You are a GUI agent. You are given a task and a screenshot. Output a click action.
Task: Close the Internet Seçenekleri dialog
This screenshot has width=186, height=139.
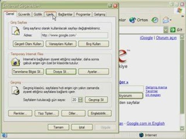(115, 6)
